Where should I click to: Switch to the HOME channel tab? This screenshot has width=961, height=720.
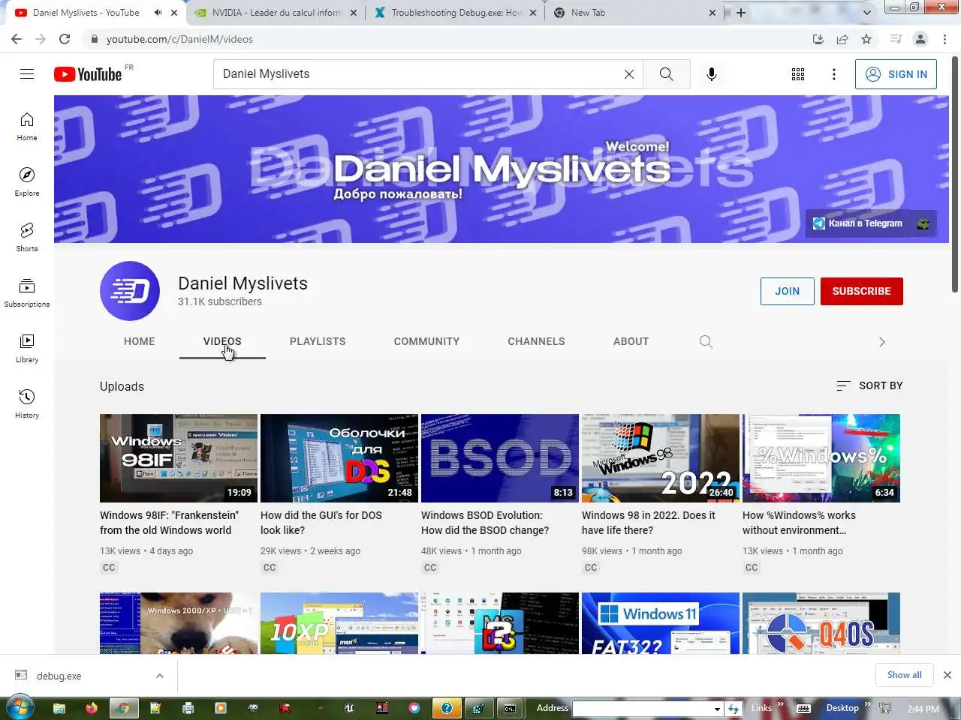pos(140,341)
